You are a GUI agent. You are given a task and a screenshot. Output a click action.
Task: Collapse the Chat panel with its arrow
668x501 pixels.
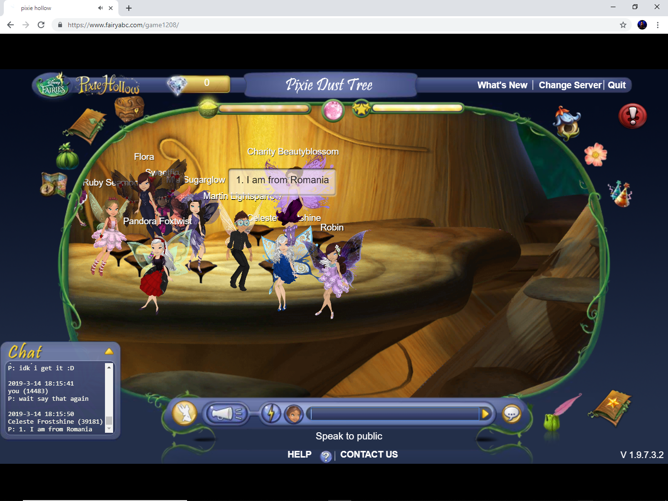109,351
